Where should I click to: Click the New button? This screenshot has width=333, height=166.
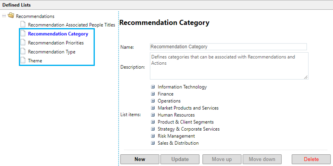(140, 159)
